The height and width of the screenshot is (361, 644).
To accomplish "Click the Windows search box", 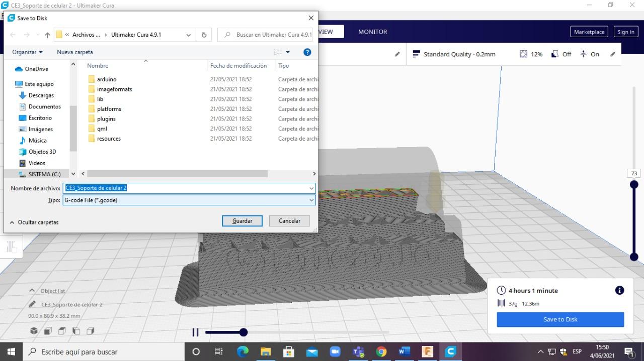I will [104, 351].
